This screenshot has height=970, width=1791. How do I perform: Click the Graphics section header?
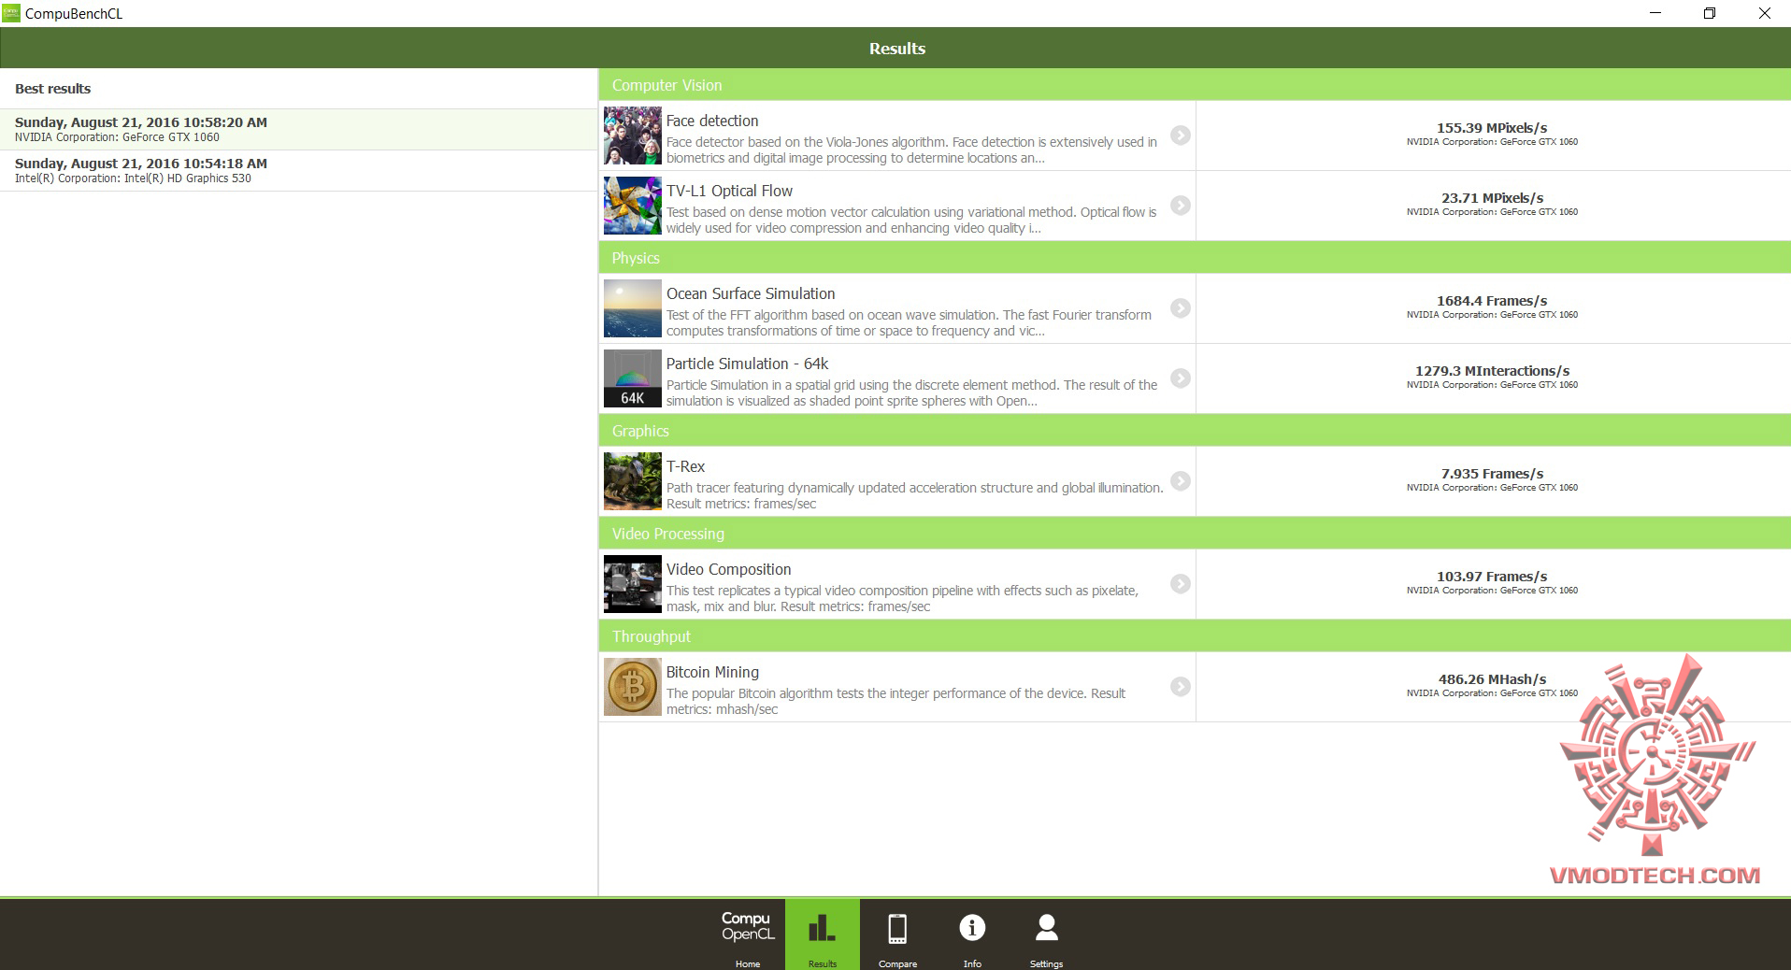click(x=1195, y=431)
